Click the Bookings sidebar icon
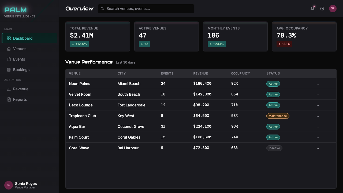Image resolution: width=343 pixels, height=193 pixels. [x=9, y=70]
